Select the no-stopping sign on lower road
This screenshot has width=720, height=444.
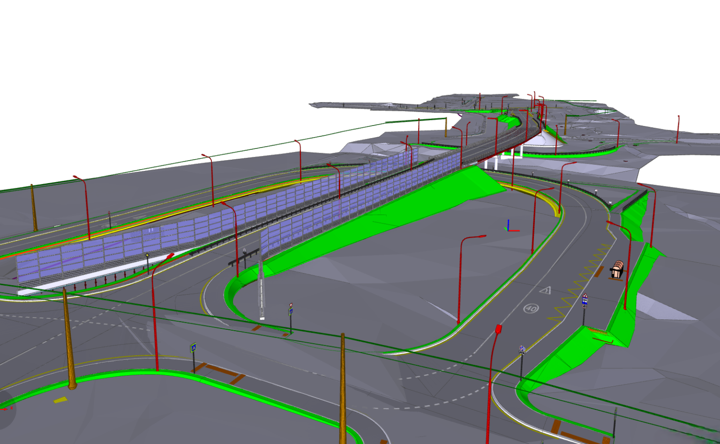(x=522, y=350)
